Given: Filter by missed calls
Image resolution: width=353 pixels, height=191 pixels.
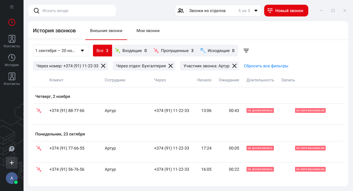Looking at the screenshot, I should pyautogui.click(x=174, y=51).
